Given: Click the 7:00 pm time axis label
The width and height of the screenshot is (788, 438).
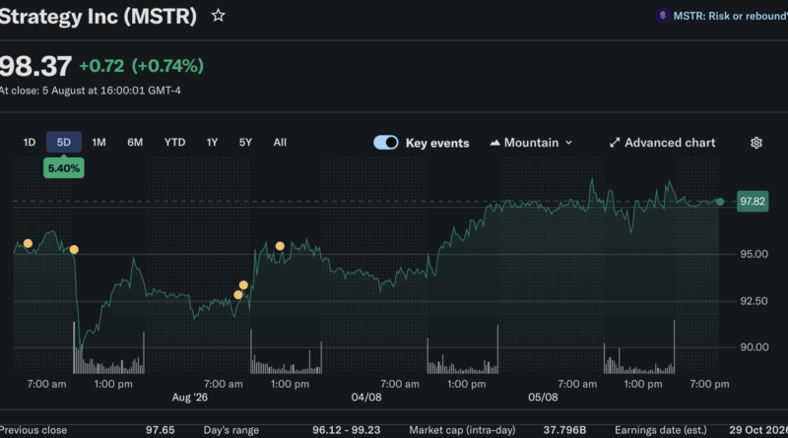Looking at the screenshot, I should tap(709, 384).
